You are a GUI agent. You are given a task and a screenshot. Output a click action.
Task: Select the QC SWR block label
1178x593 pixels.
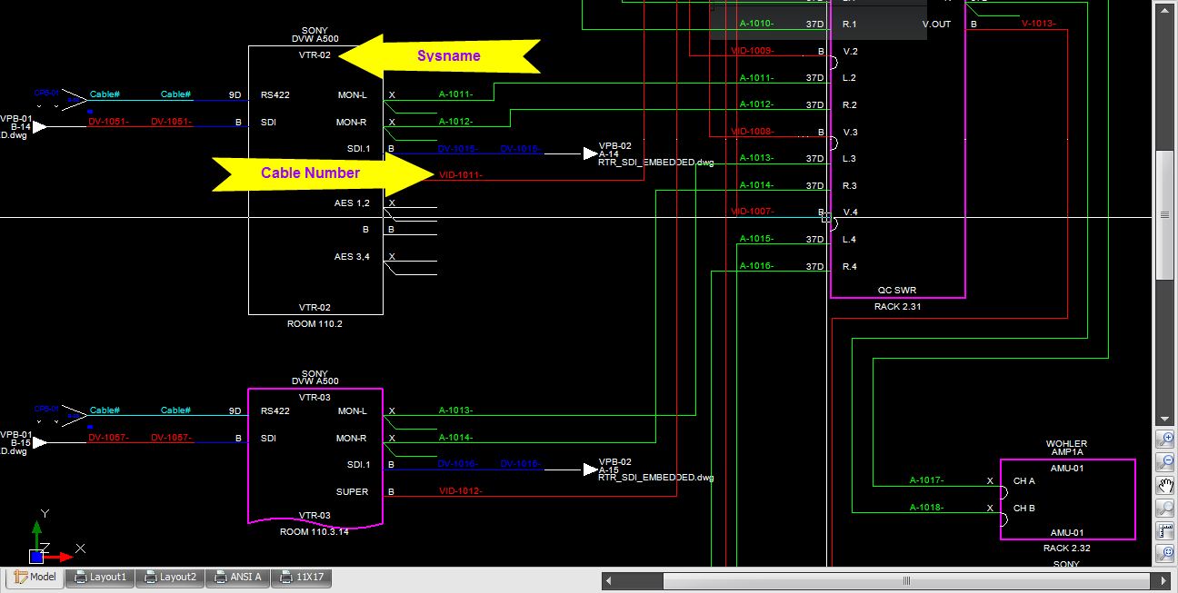pos(897,291)
